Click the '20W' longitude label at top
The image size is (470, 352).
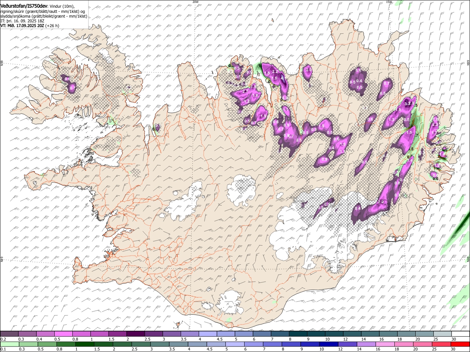tap(195, 2)
